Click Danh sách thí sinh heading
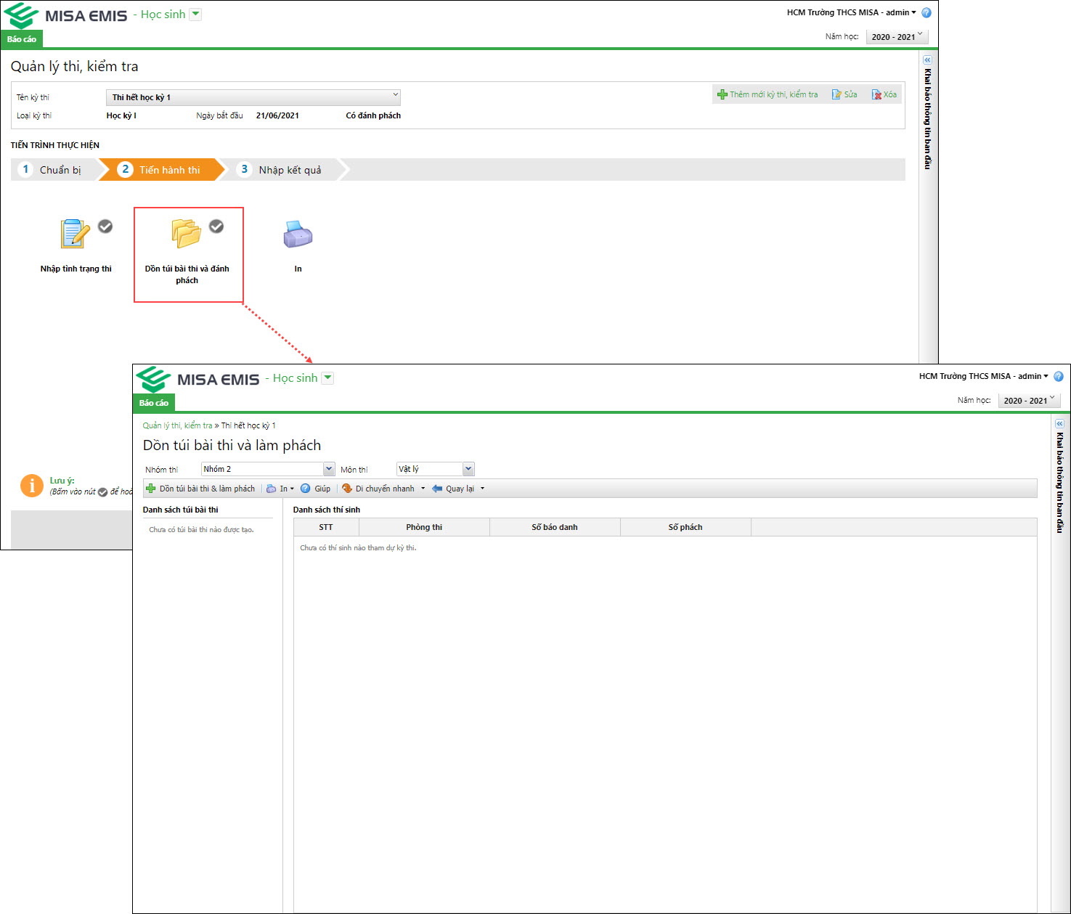Image resolution: width=1071 pixels, height=914 pixels. [x=327, y=510]
